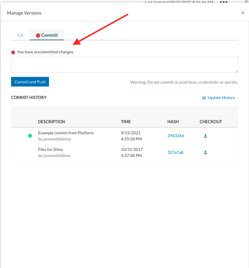
Task: Select the "Files for Shiny" commit description
Action: [51, 149]
